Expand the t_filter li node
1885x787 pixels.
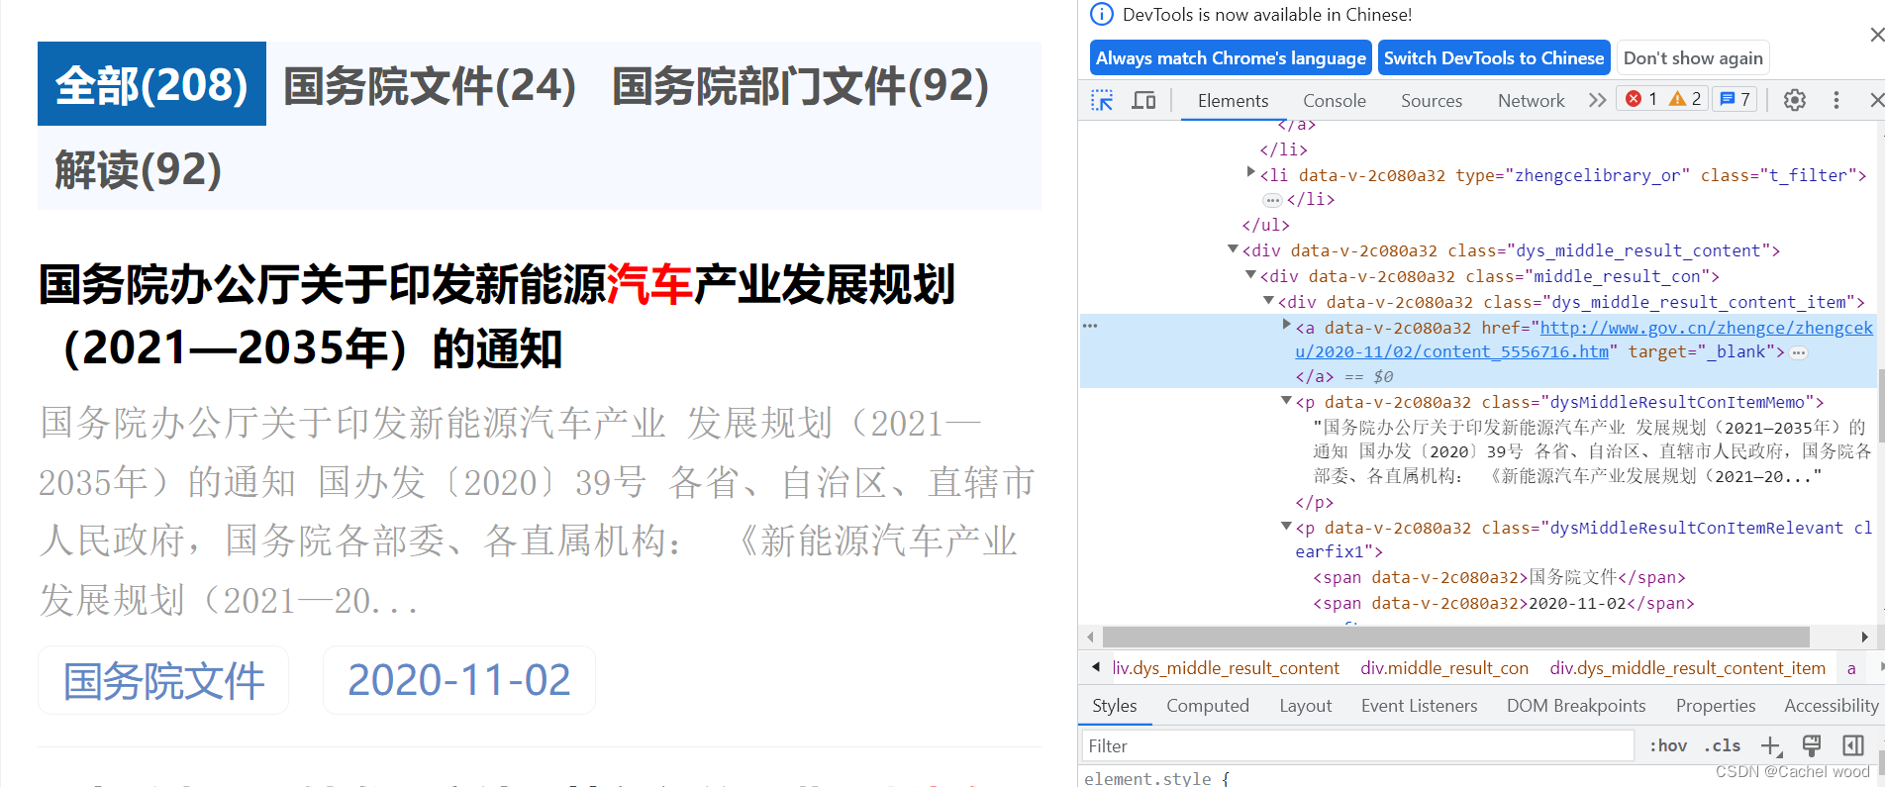point(1251,172)
